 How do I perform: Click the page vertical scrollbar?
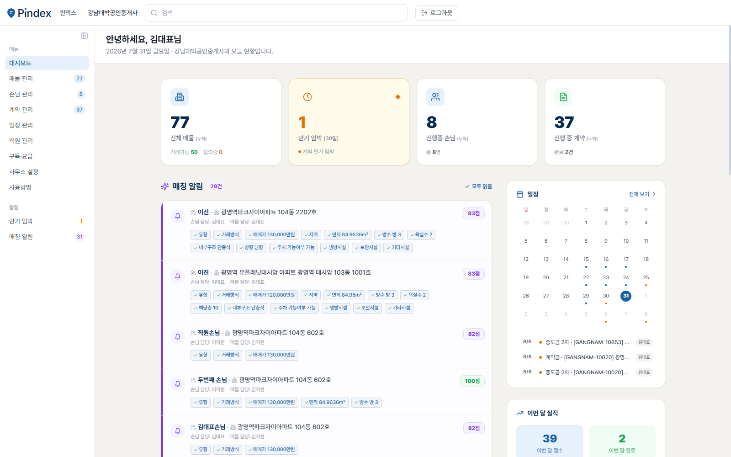point(730,101)
